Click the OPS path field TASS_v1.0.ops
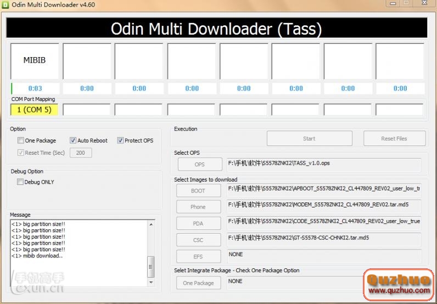Viewport: 437px width, 304px height. (324, 165)
